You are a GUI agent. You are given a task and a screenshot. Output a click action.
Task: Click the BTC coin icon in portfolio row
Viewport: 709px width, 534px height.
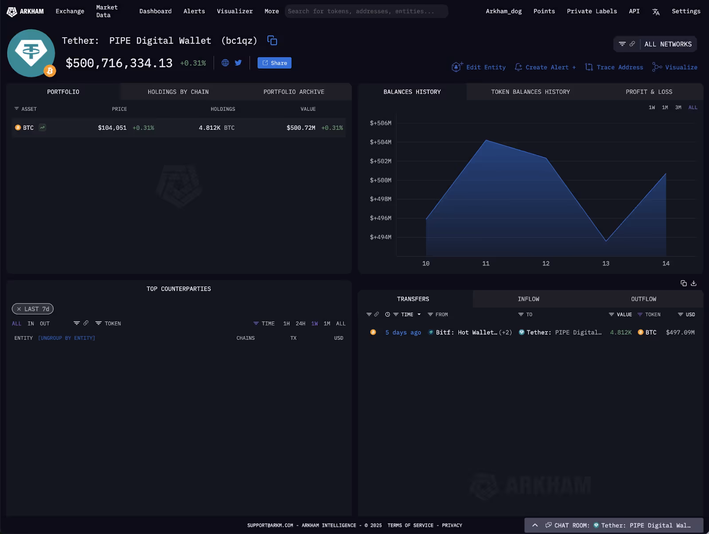pos(18,128)
